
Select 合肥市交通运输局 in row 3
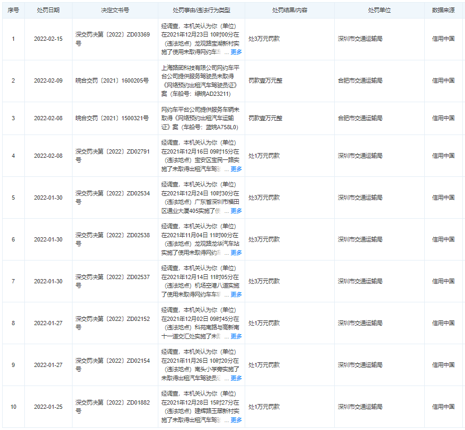click(x=360, y=118)
